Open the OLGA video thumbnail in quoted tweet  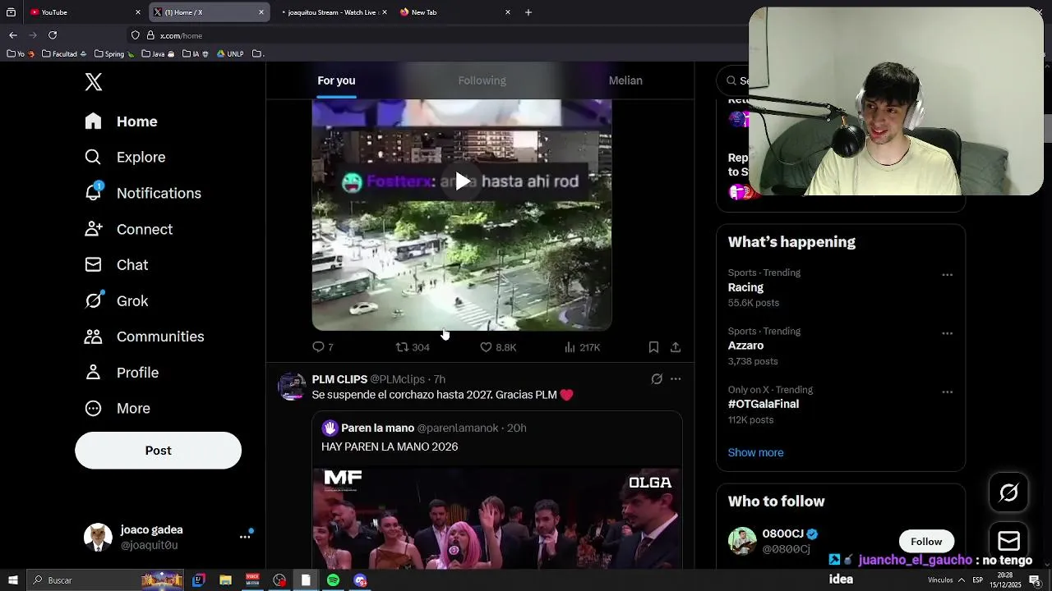[x=496, y=519]
